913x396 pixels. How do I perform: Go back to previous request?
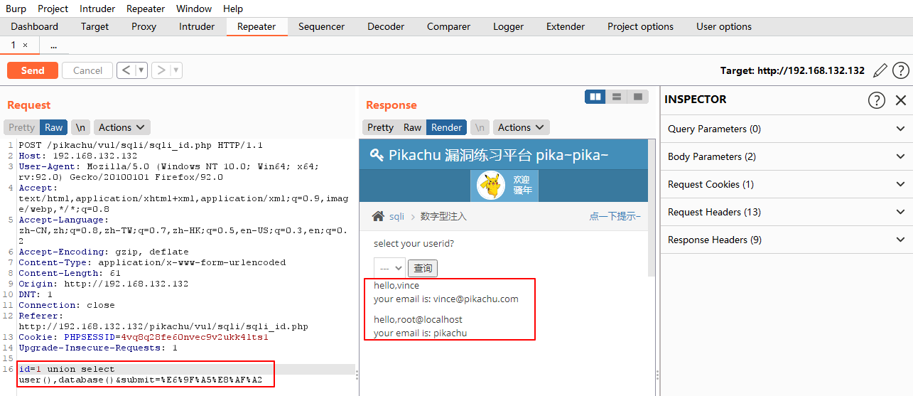[x=126, y=70]
